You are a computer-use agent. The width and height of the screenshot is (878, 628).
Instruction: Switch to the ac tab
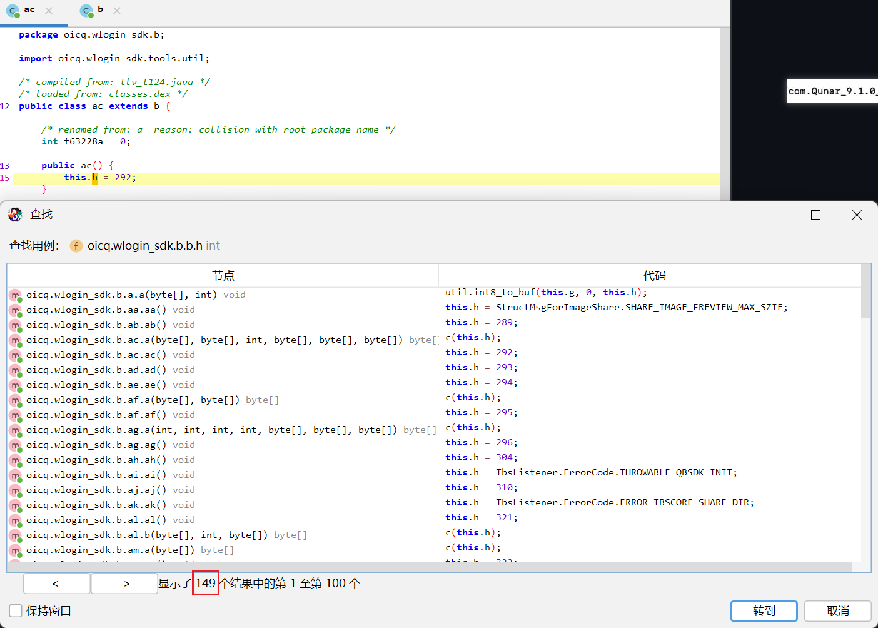29,10
